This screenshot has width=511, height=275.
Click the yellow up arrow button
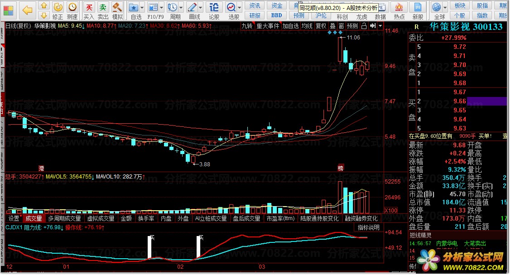[44, 5]
